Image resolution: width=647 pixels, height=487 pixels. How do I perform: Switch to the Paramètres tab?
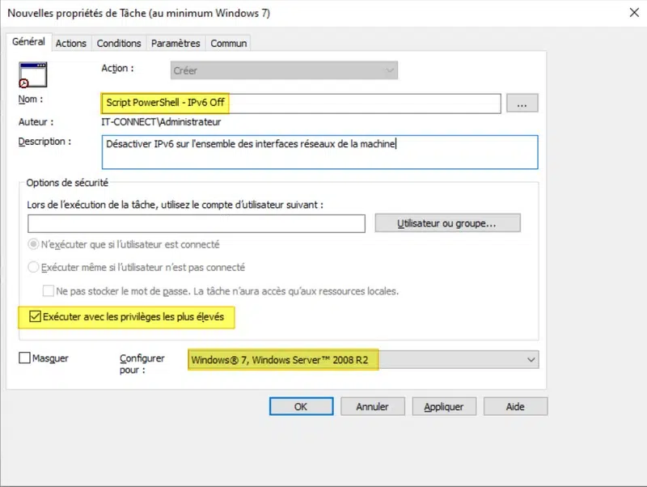pyautogui.click(x=175, y=44)
